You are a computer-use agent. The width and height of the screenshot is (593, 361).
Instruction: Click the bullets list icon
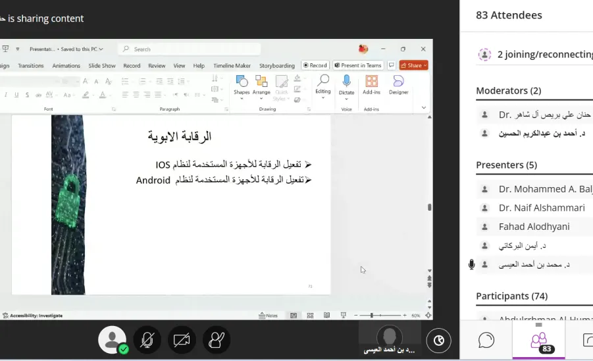pyautogui.click(x=125, y=81)
